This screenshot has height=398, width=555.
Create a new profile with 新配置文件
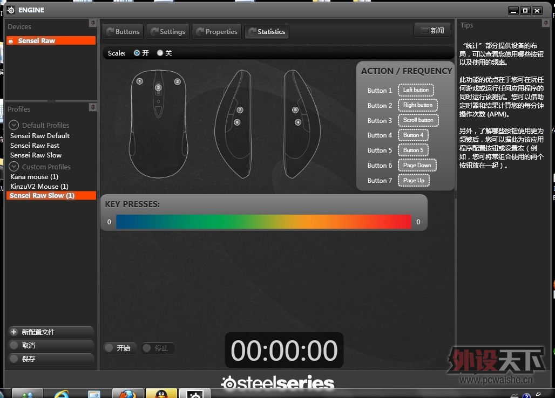point(51,332)
